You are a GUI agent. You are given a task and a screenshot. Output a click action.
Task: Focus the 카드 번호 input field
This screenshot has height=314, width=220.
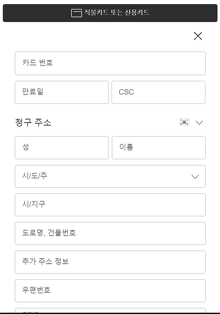pos(110,63)
